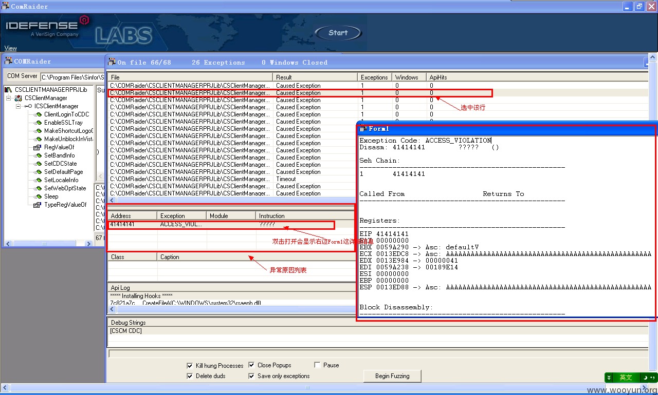Click the Form1 window title icon

pos(363,128)
